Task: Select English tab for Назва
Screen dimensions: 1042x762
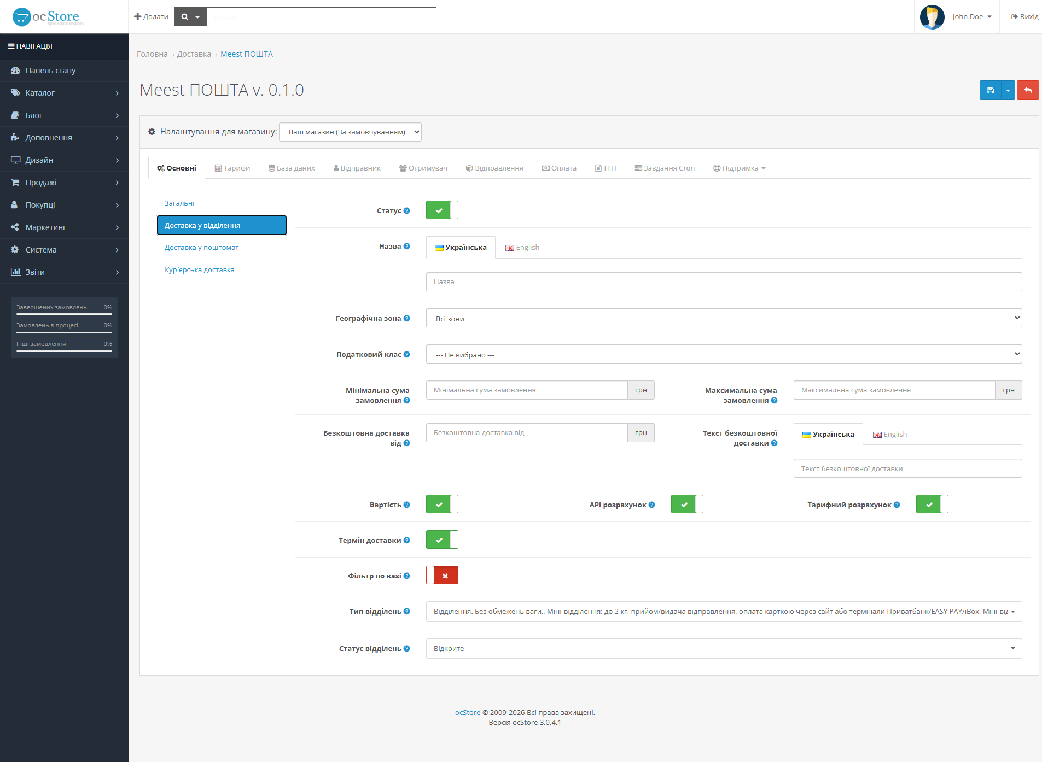Action: tap(522, 247)
